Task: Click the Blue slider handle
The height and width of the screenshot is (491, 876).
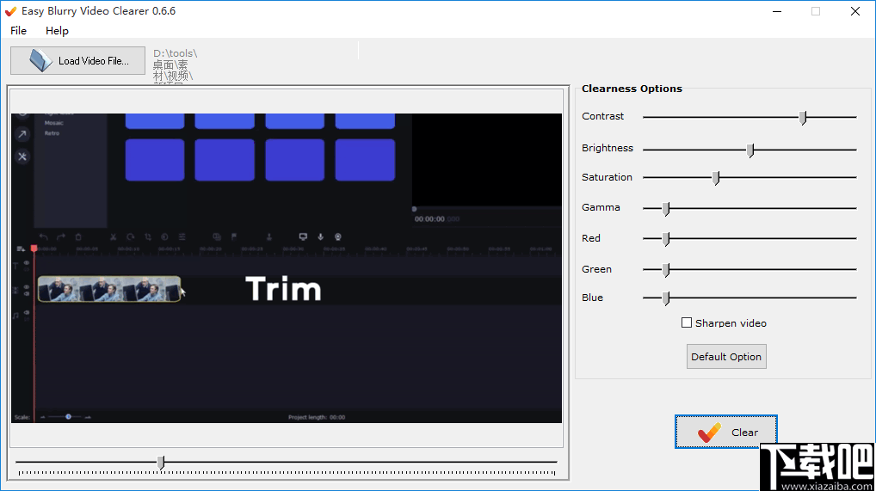Action: pyautogui.click(x=666, y=298)
